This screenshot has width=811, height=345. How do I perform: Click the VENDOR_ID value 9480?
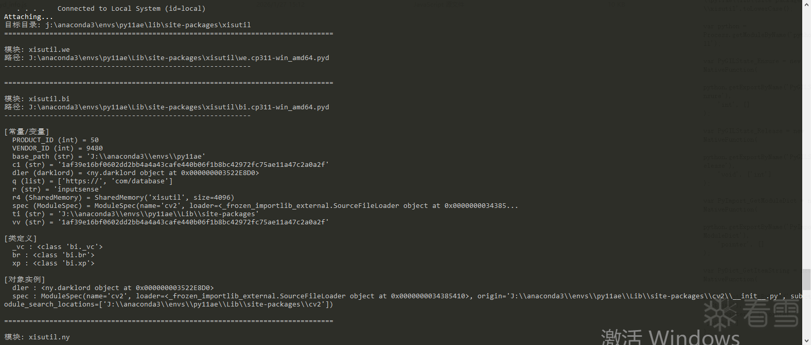point(95,148)
